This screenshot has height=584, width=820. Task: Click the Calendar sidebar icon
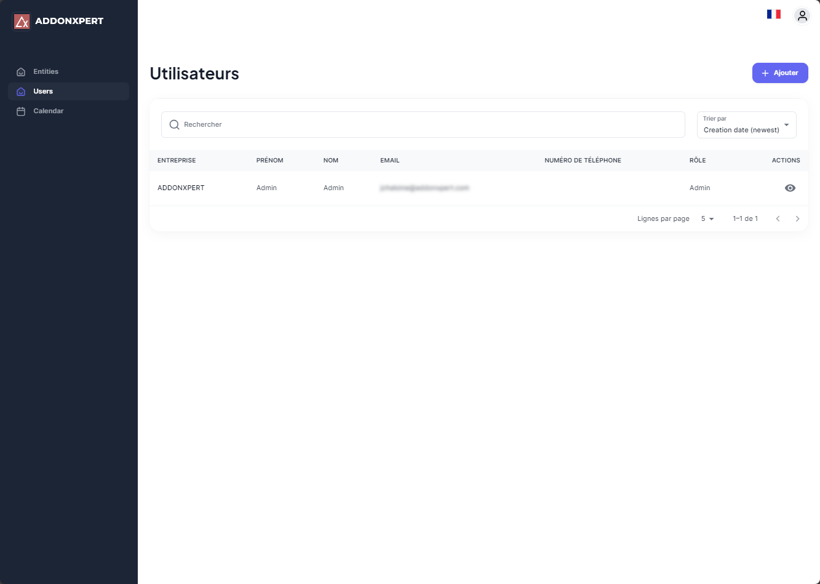click(x=21, y=111)
